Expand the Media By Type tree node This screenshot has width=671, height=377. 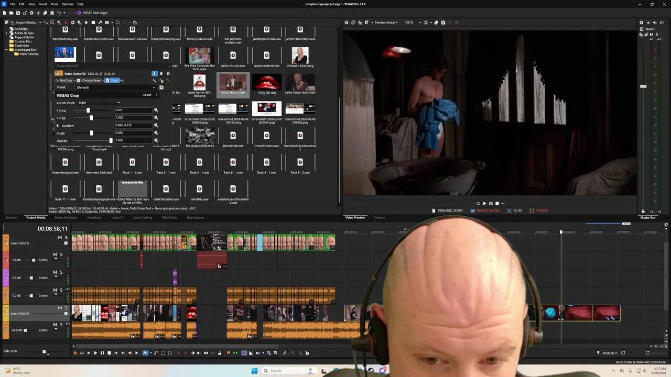tap(7, 33)
